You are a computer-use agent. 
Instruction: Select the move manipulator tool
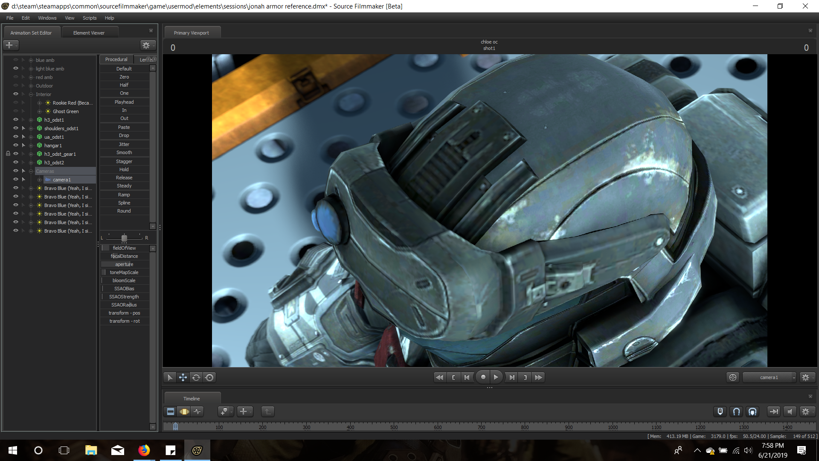(183, 377)
